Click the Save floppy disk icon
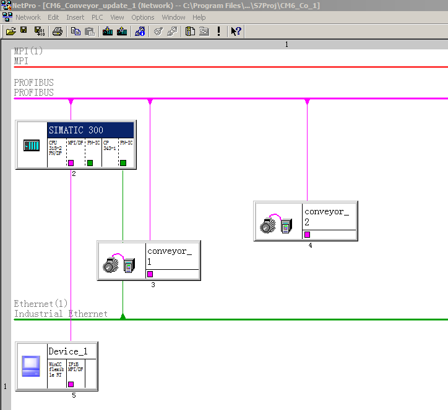Viewport: 448px width, 410px height. click(24, 30)
